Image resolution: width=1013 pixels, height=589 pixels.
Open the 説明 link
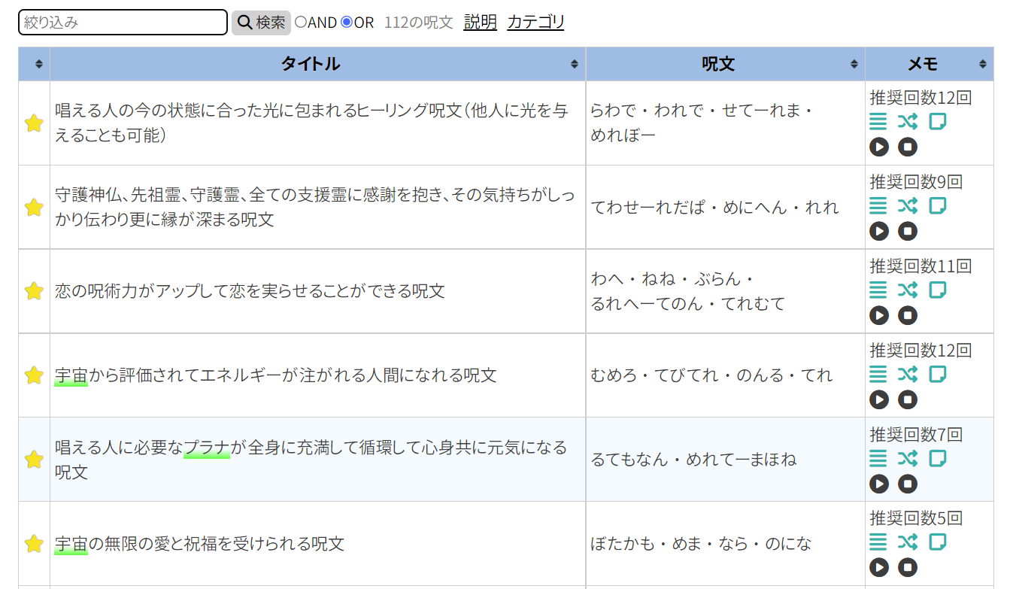480,23
